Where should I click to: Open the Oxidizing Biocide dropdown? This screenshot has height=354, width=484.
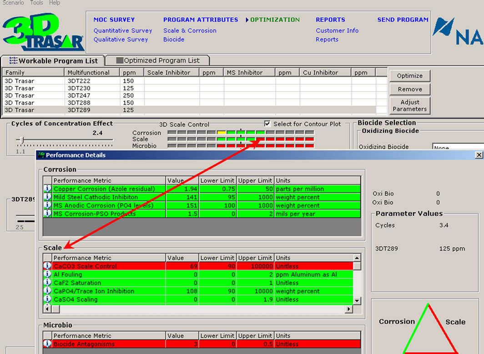pyautogui.click(x=458, y=146)
